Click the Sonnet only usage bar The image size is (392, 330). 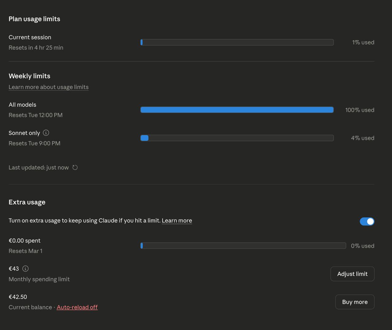point(237,138)
